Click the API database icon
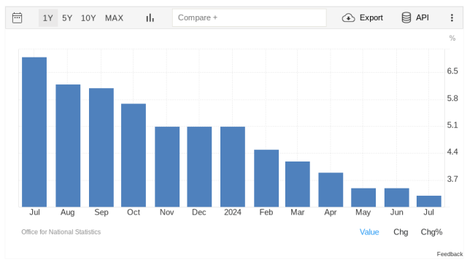The image size is (467, 262). coord(406,17)
